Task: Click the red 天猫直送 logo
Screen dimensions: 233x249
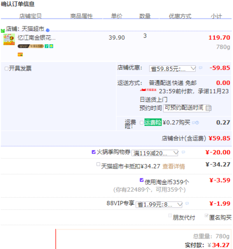Action: click(148, 90)
